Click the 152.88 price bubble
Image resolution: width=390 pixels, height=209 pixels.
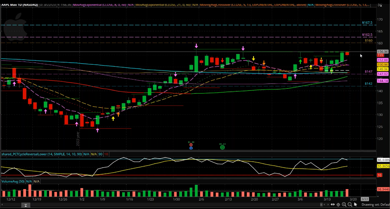(383, 60)
